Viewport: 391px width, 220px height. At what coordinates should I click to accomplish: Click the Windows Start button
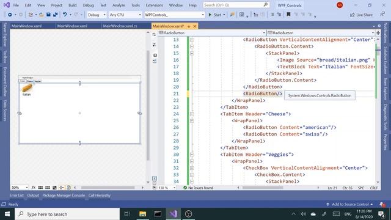point(7,214)
